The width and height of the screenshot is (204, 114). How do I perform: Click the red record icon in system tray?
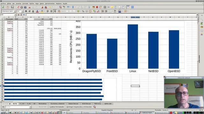[x=171, y=113]
